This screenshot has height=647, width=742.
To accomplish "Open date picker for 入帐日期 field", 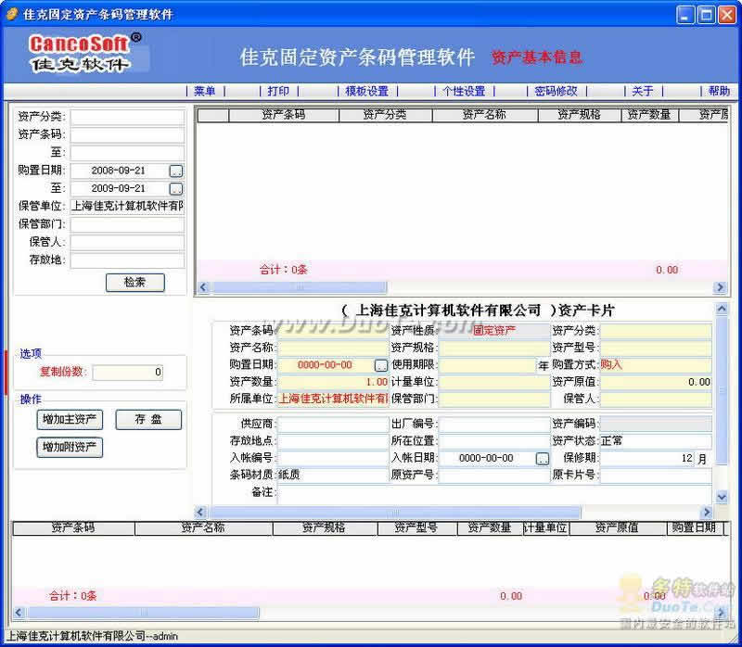I will click(x=543, y=458).
